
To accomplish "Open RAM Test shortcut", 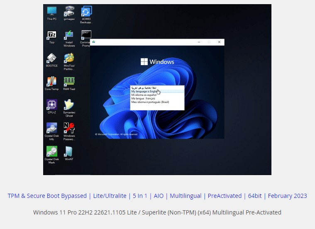I will pyautogui.click(x=69, y=83).
